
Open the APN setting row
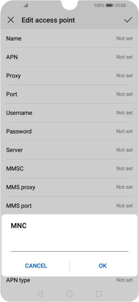[69, 57]
